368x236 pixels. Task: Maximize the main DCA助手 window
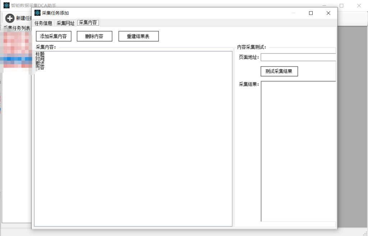tap(341, 6)
